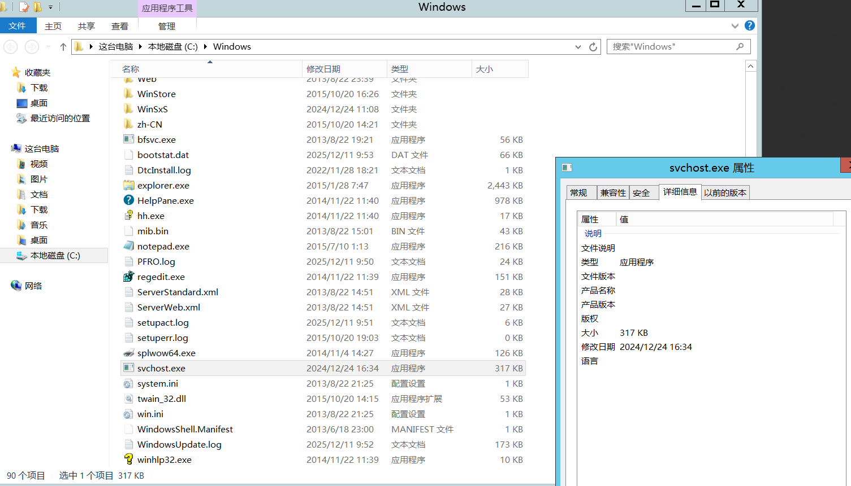Switch to the 兼容性 properties tab
This screenshot has height=486, width=851.
pos(613,193)
